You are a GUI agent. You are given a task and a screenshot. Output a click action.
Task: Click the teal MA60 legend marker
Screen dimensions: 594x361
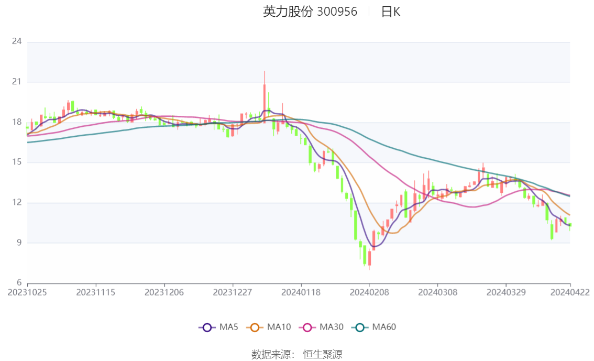(360, 327)
